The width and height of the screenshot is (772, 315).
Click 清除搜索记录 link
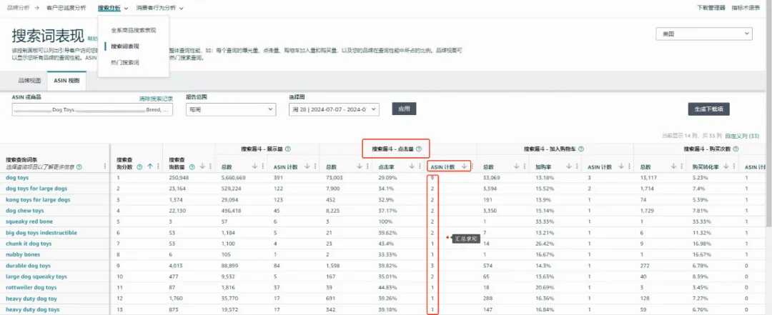click(156, 99)
